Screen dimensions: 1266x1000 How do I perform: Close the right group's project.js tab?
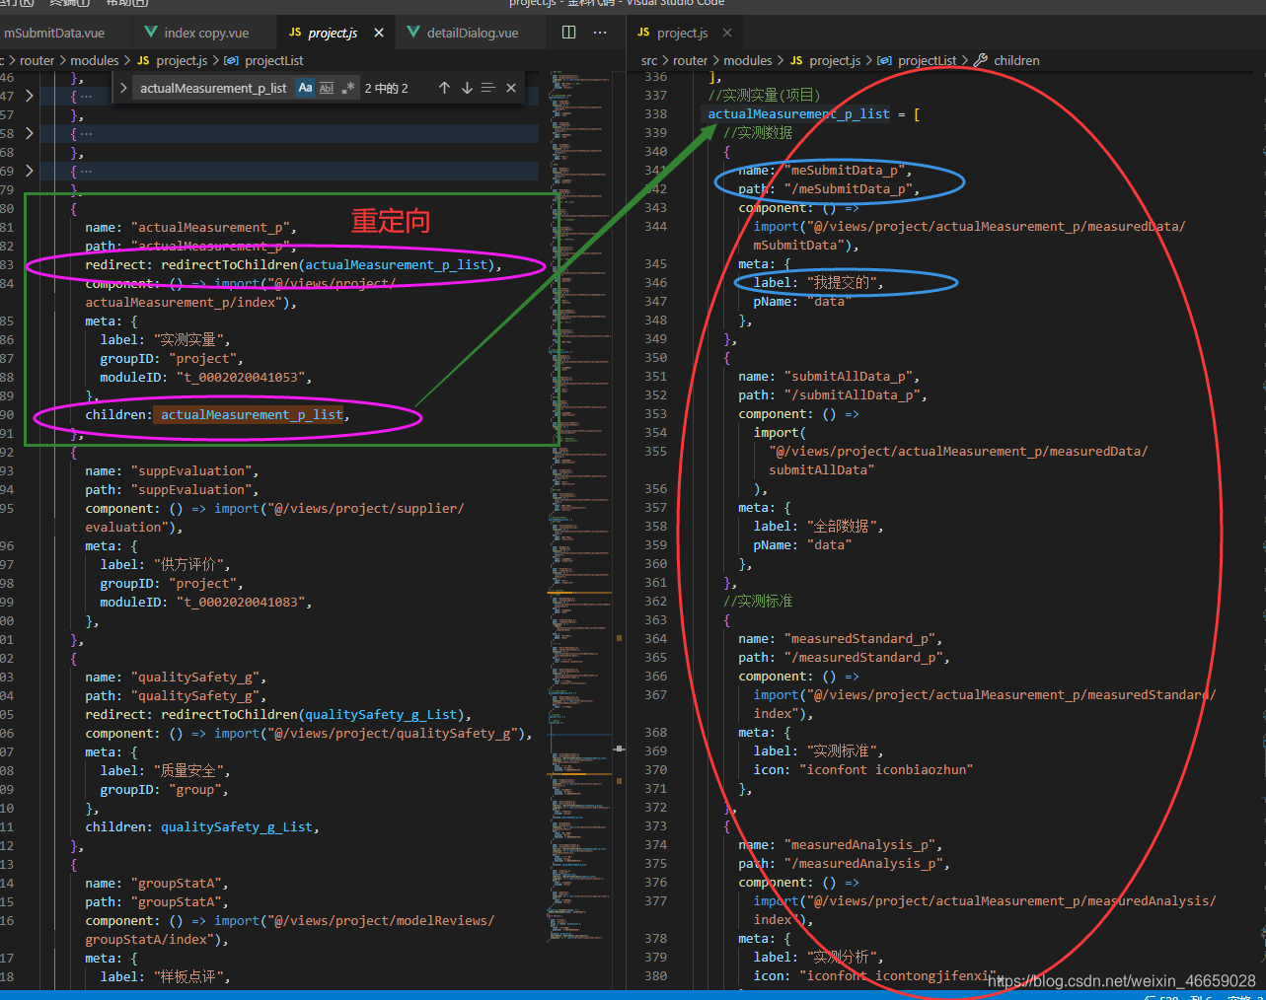click(x=727, y=33)
